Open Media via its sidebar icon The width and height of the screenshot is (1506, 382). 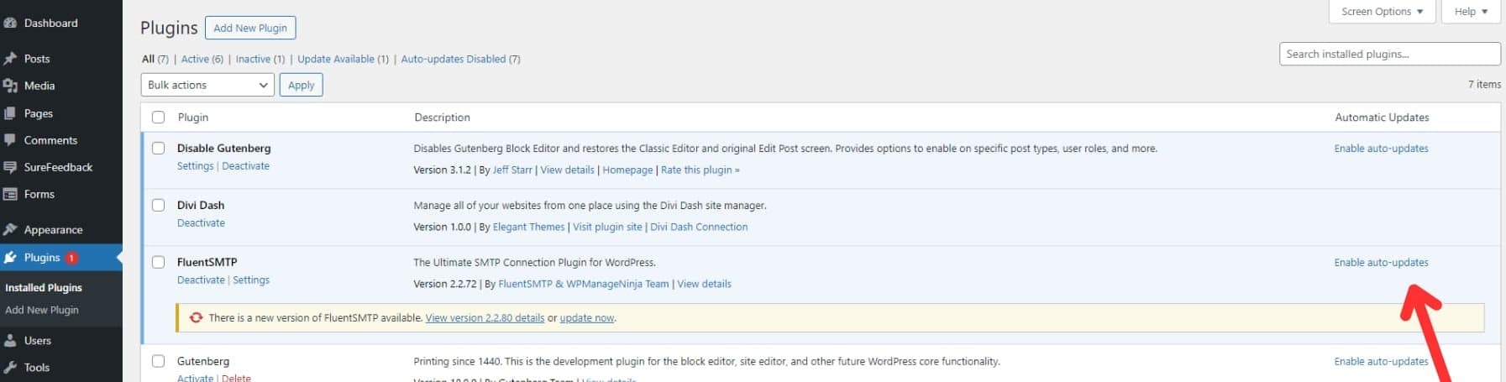(x=10, y=86)
